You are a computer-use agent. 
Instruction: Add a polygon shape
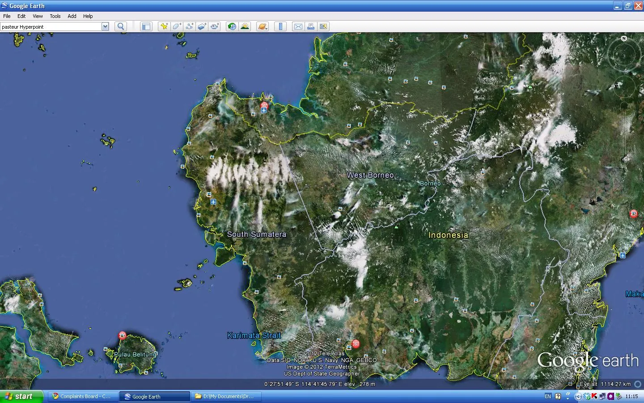177,26
